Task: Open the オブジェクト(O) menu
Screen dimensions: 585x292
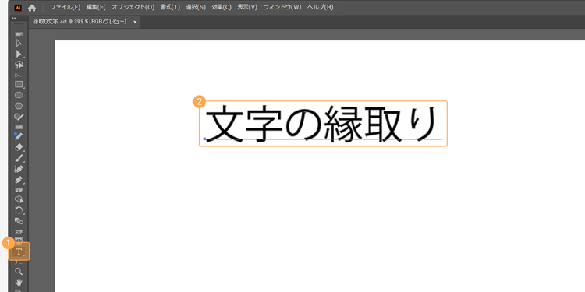Action: pos(133,8)
